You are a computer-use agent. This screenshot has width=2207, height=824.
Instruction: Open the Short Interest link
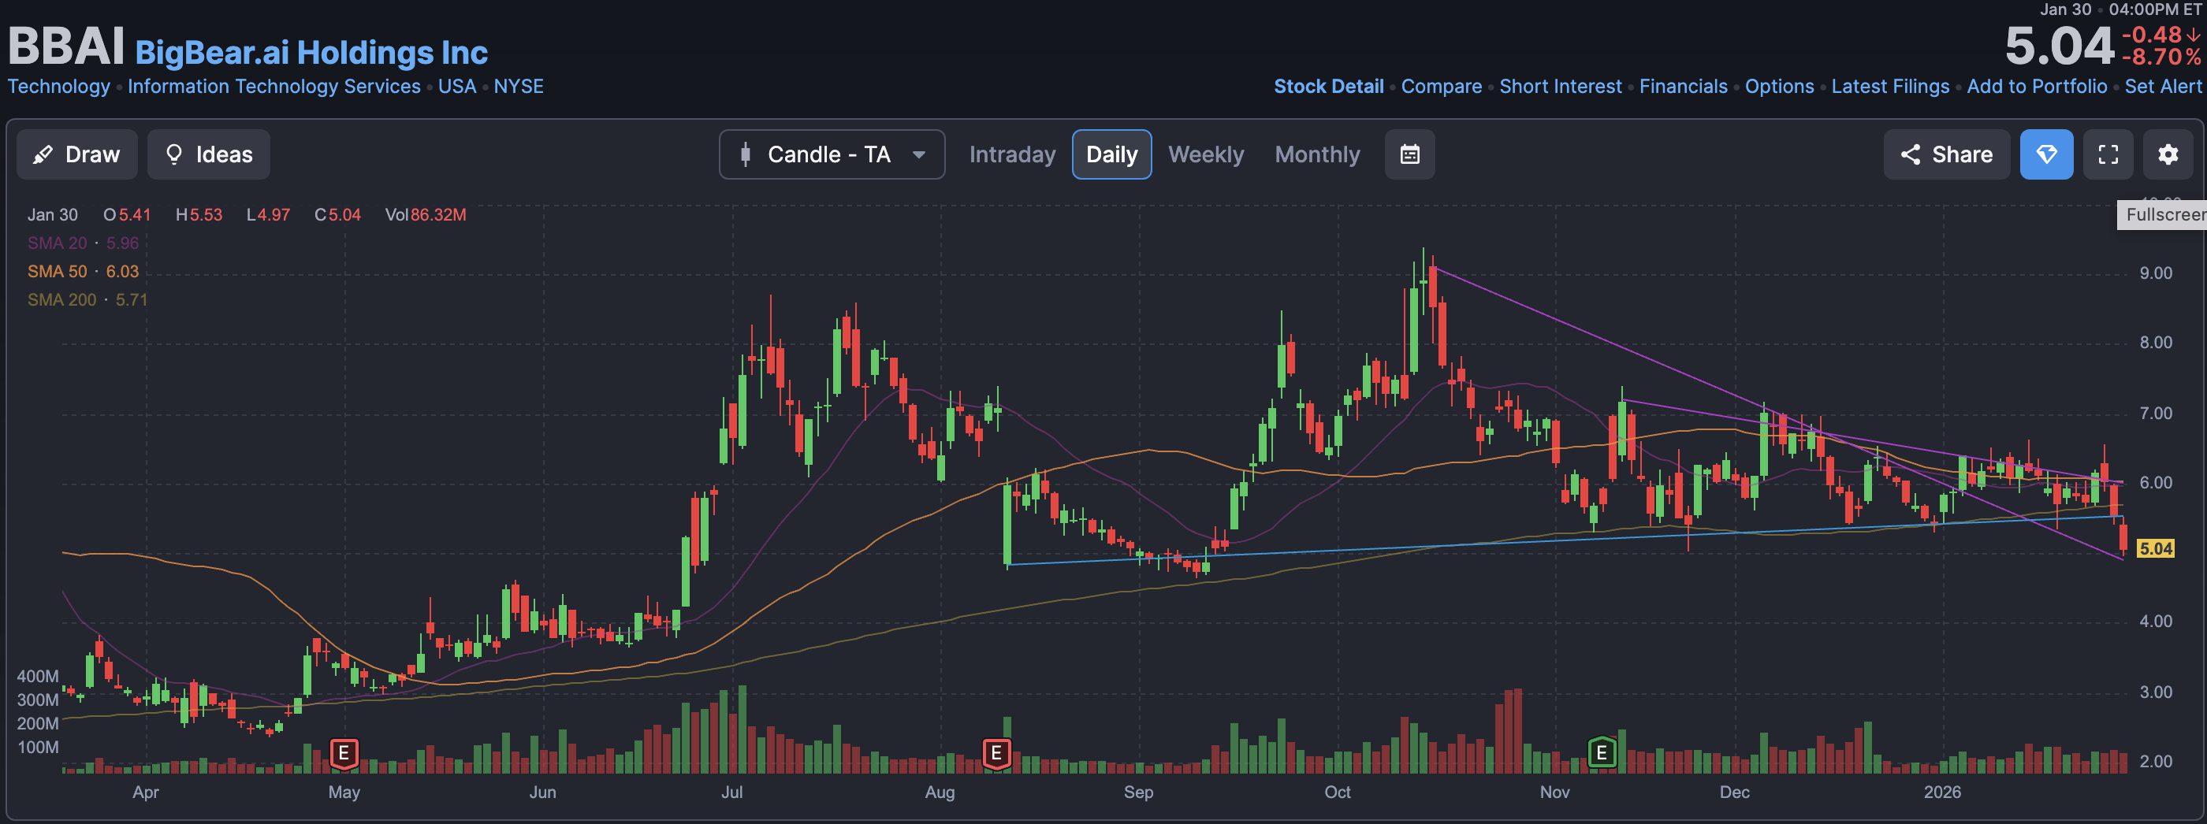1560,87
